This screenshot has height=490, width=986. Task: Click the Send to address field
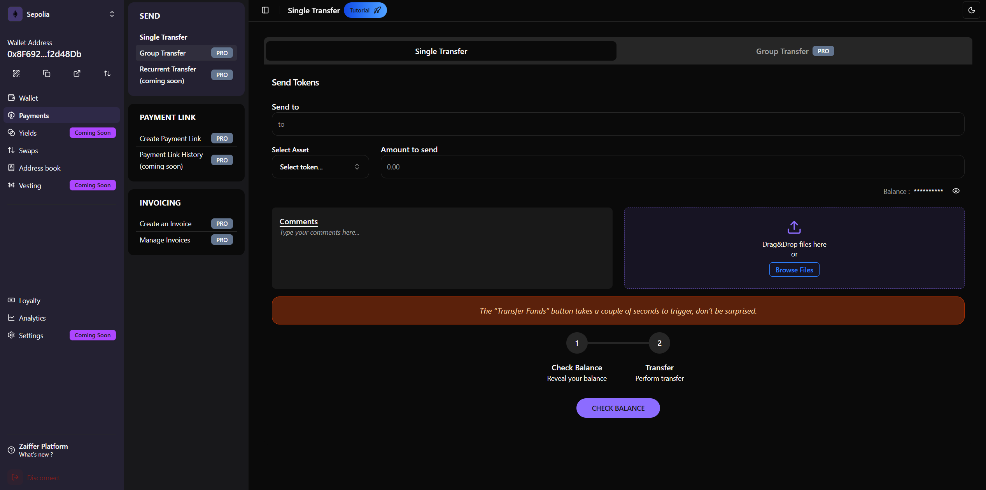pyautogui.click(x=618, y=124)
